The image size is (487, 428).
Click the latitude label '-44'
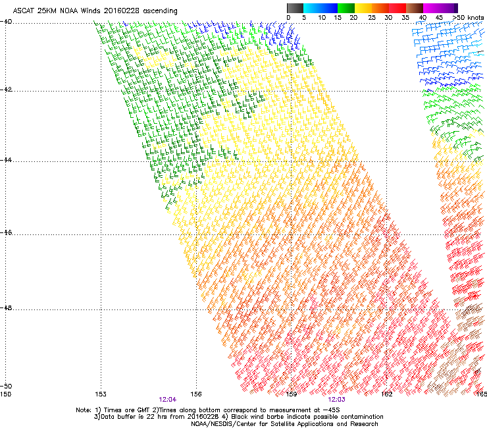point(6,160)
